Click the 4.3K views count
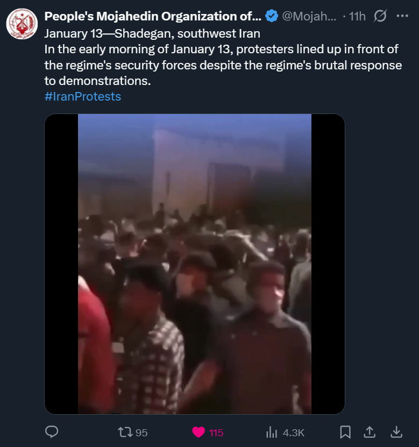Screen dimensions: 419x447 point(294,433)
